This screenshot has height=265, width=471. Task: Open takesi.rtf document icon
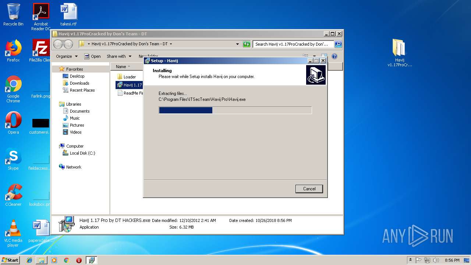(x=68, y=15)
